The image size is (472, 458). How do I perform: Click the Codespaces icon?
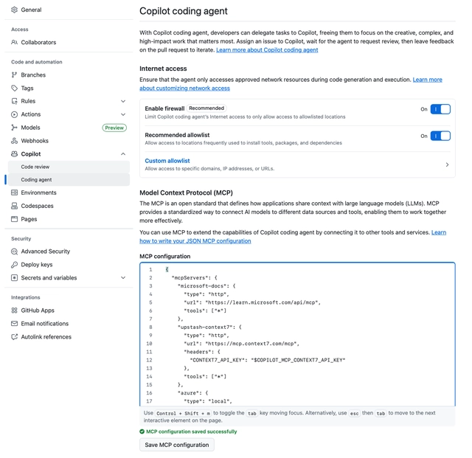tap(14, 206)
